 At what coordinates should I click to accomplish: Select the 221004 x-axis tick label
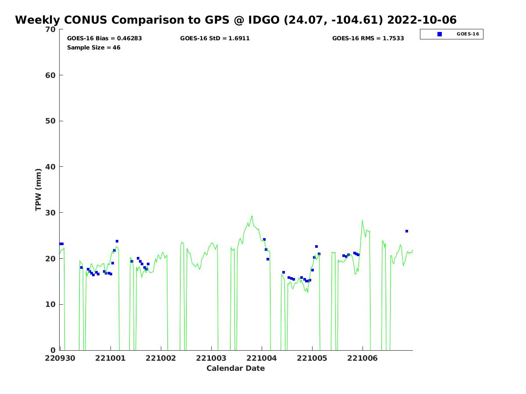262,358
